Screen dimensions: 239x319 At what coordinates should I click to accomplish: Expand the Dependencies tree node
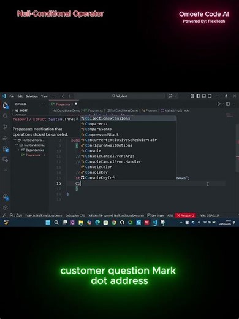pos(18,150)
